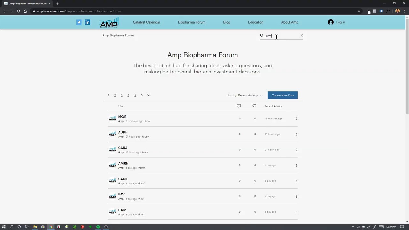Go to Blog in navigation
The width and height of the screenshot is (409, 230).
227,22
